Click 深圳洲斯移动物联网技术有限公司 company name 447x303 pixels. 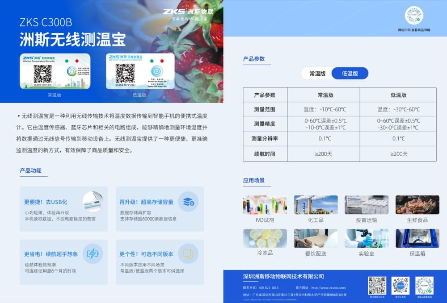(283, 276)
